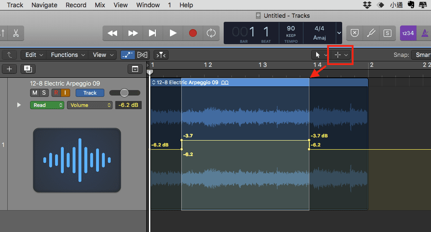This screenshot has width=431, height=232.
Task: Solo the track with its S button
Action: (x=44, y=93)
